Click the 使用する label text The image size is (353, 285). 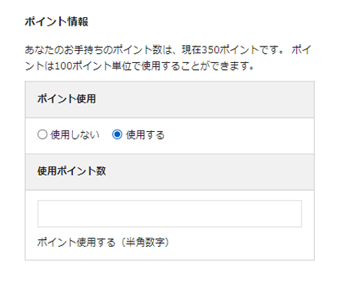145,135
